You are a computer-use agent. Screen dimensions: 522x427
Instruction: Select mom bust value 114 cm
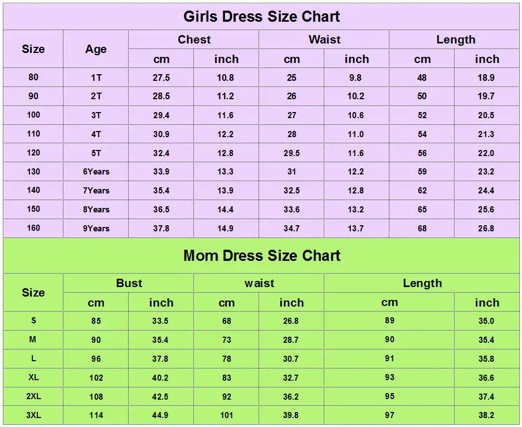click(96, 415)
